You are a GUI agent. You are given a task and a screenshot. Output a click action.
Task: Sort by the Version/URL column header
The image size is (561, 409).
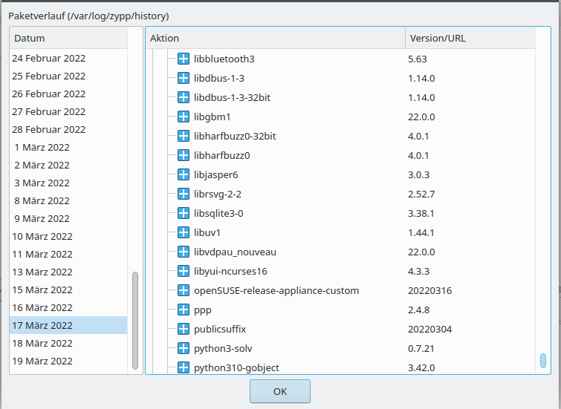pos(470,38)
